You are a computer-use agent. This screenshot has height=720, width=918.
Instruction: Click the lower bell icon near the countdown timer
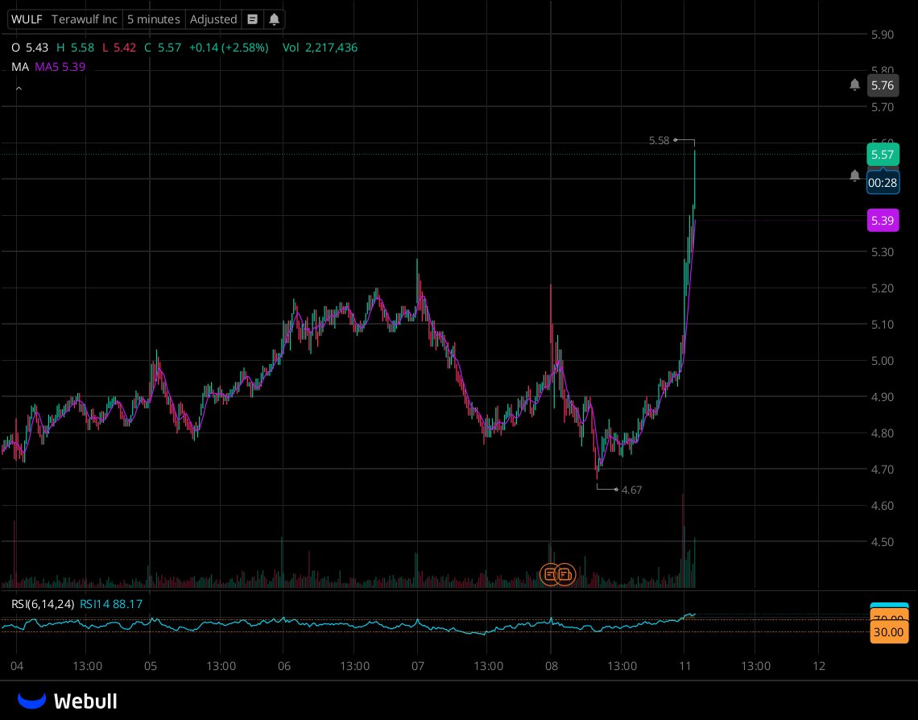point(854,175)
